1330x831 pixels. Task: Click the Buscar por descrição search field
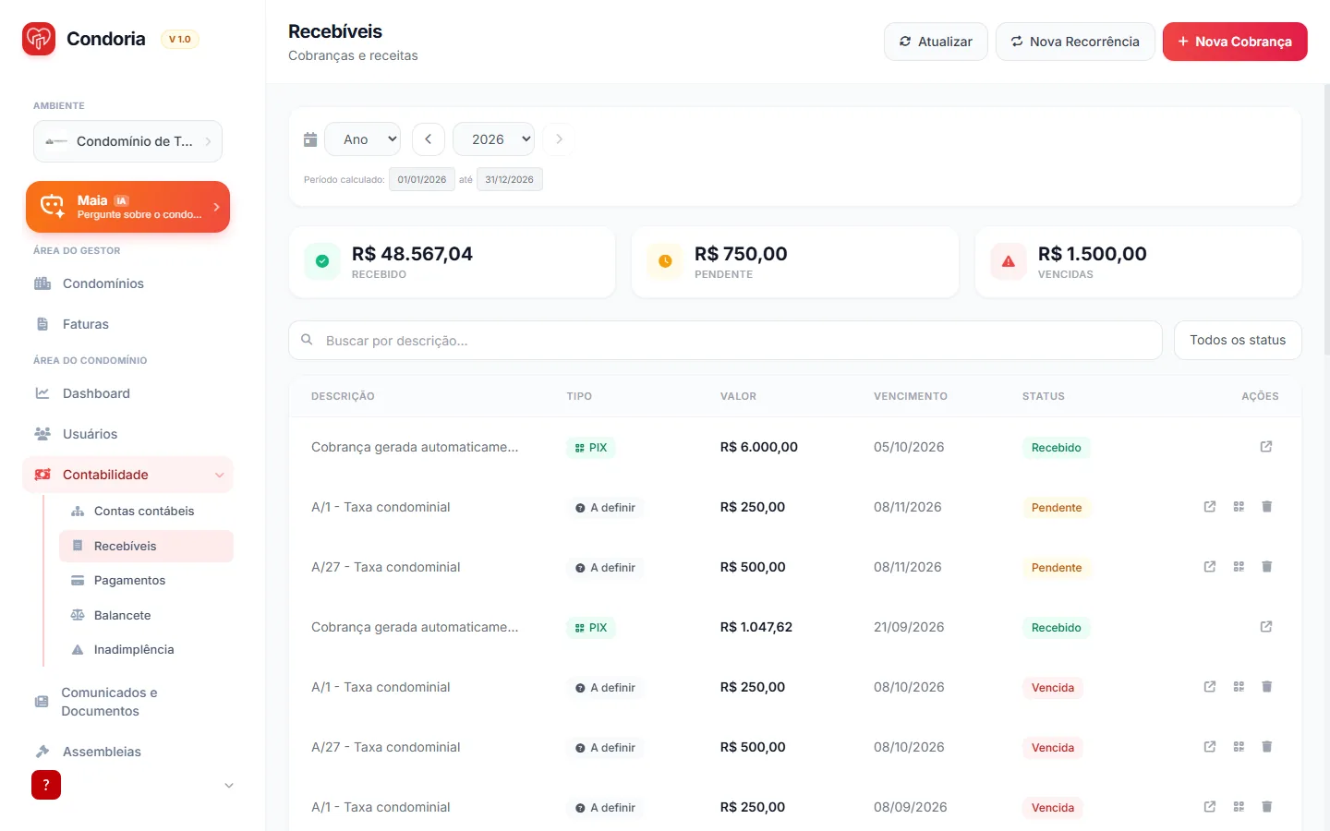tap(726, 341)
